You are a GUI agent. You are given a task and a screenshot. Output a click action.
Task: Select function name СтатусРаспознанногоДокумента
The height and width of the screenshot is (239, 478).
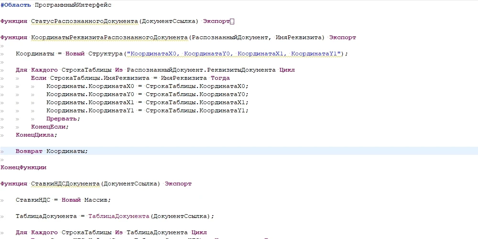coord(85,22)
